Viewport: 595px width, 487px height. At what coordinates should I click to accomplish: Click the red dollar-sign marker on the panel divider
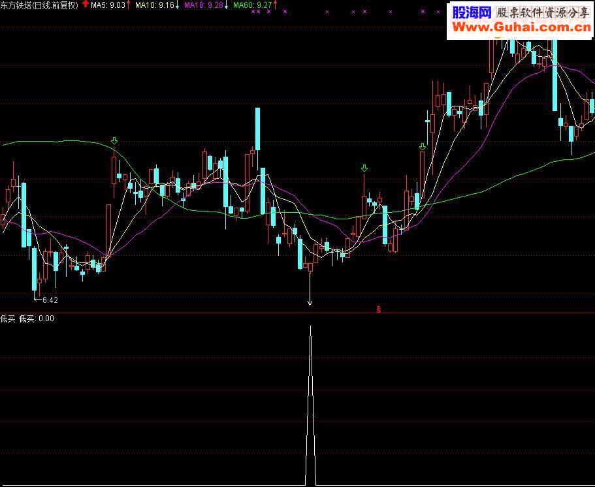(x=378, y=309)
